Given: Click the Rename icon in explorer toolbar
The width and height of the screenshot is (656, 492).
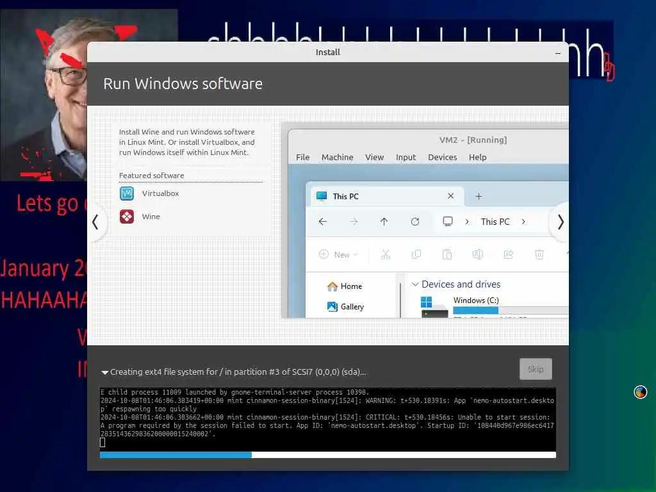Looking at the screenshot, I should pos(478,254).
